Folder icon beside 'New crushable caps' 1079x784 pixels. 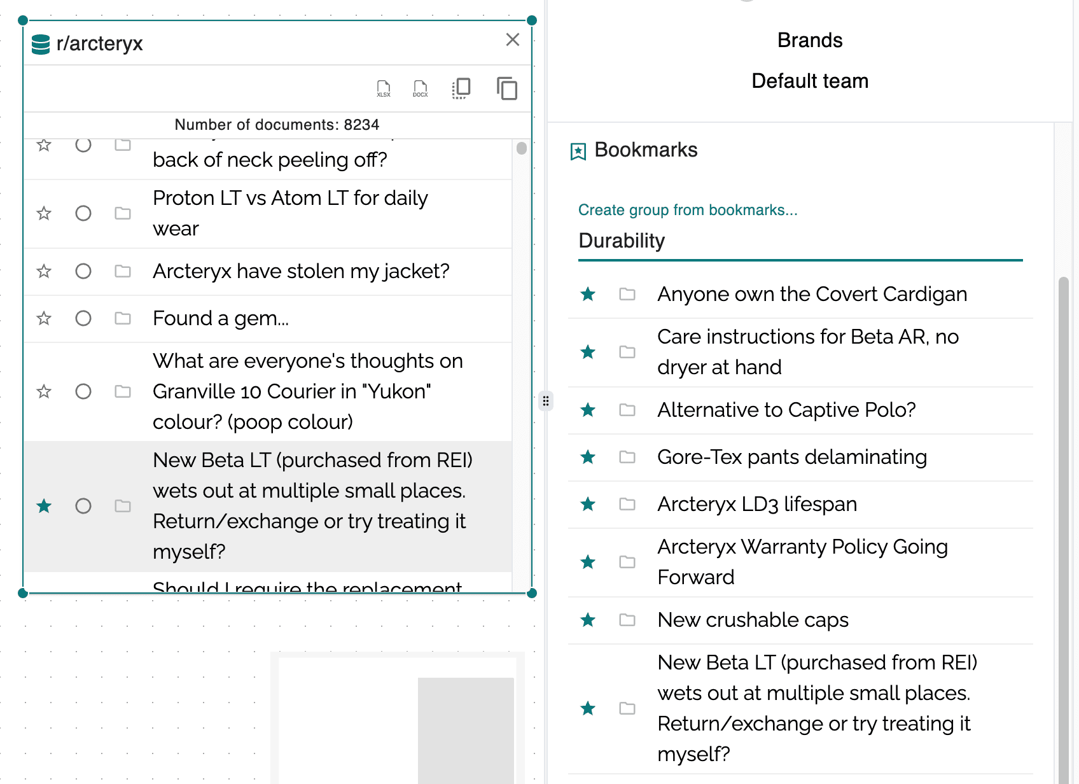coord(627,620)
